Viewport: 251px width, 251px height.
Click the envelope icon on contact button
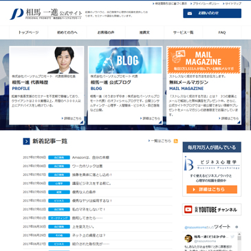[x=190, y=13]
